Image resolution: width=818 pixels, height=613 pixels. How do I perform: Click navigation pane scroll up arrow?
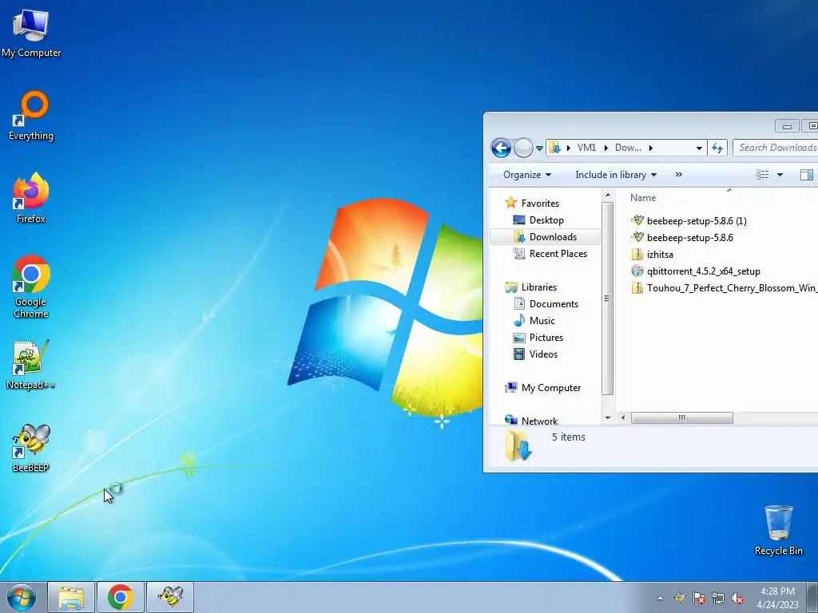pos(607,195)
